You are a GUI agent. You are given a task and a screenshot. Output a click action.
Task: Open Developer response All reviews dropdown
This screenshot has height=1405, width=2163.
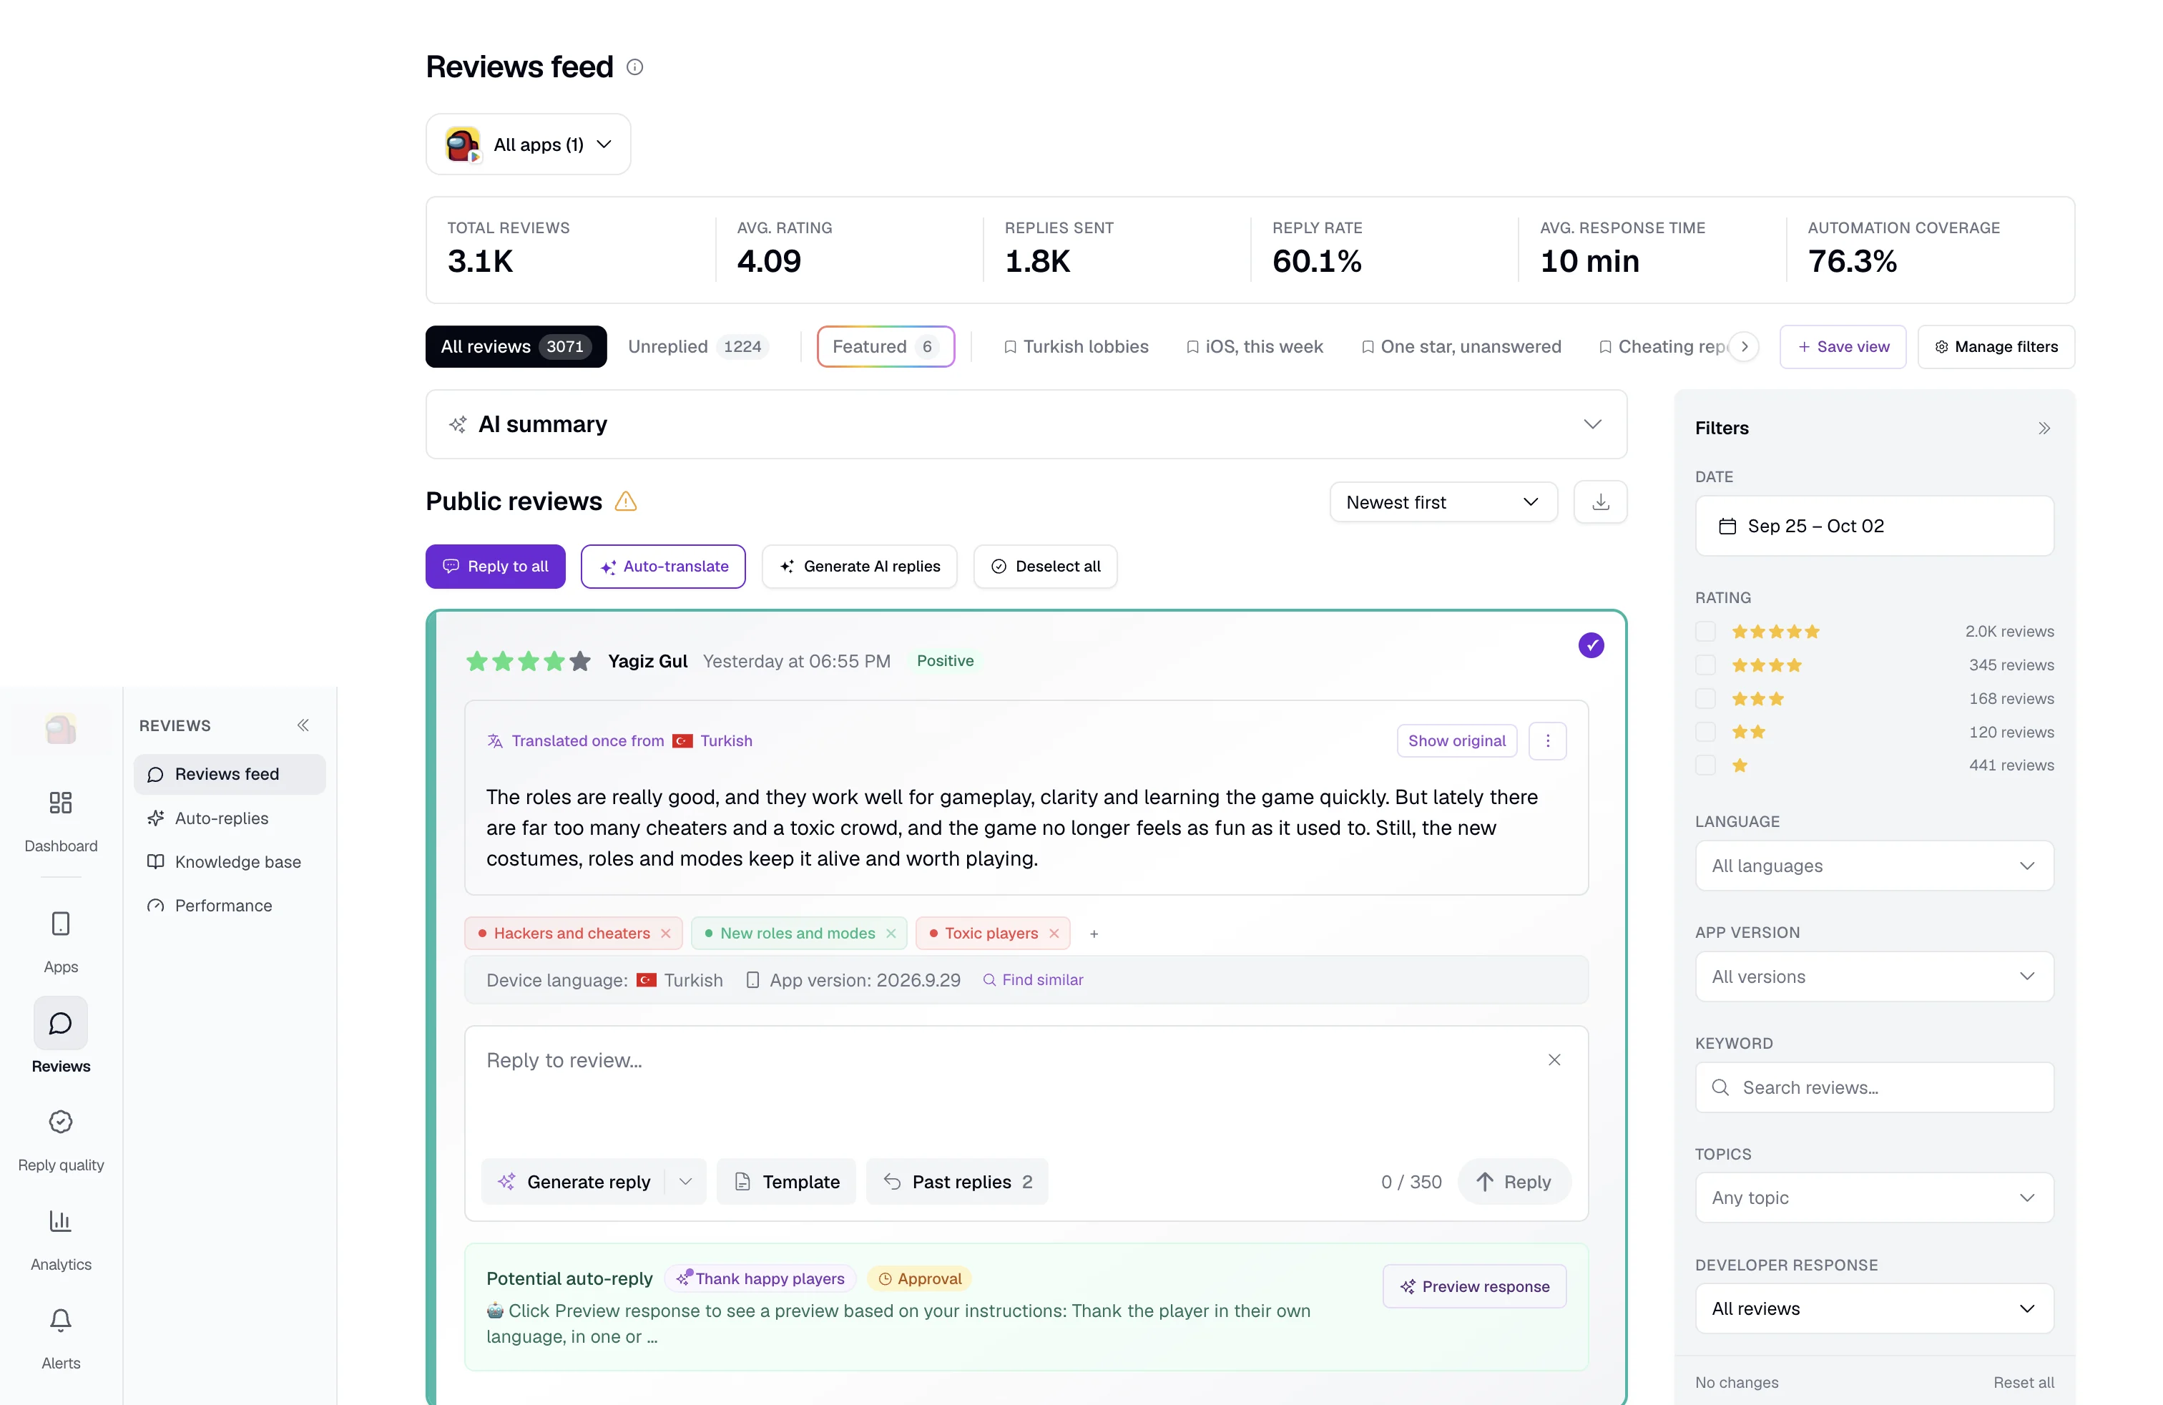tap(1873, 1308)
